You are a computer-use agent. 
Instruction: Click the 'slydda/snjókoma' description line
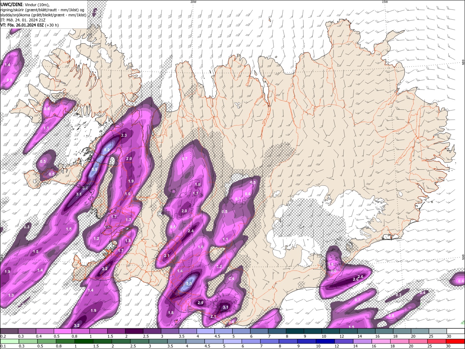(43, 15)
